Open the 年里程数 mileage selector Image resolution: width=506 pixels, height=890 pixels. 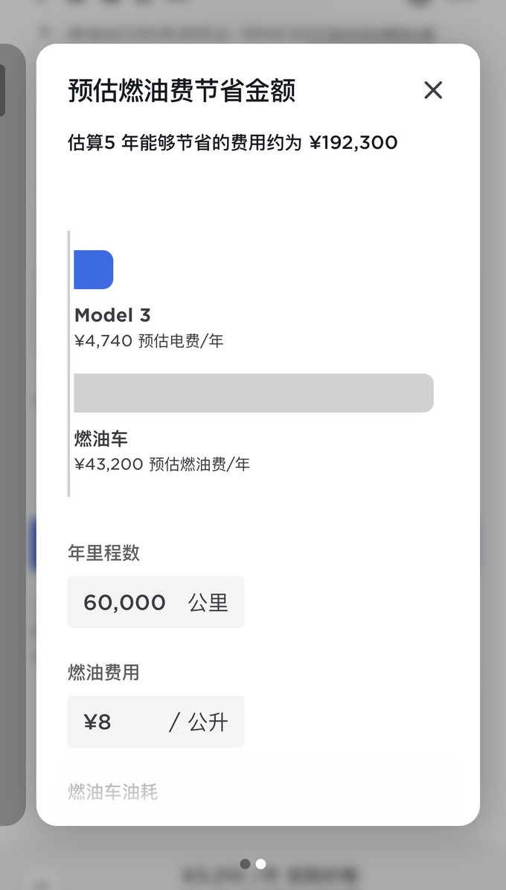(156, 603)
